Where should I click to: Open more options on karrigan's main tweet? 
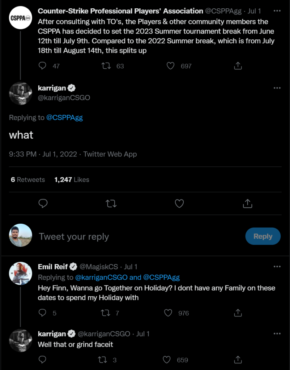[277, 88]
